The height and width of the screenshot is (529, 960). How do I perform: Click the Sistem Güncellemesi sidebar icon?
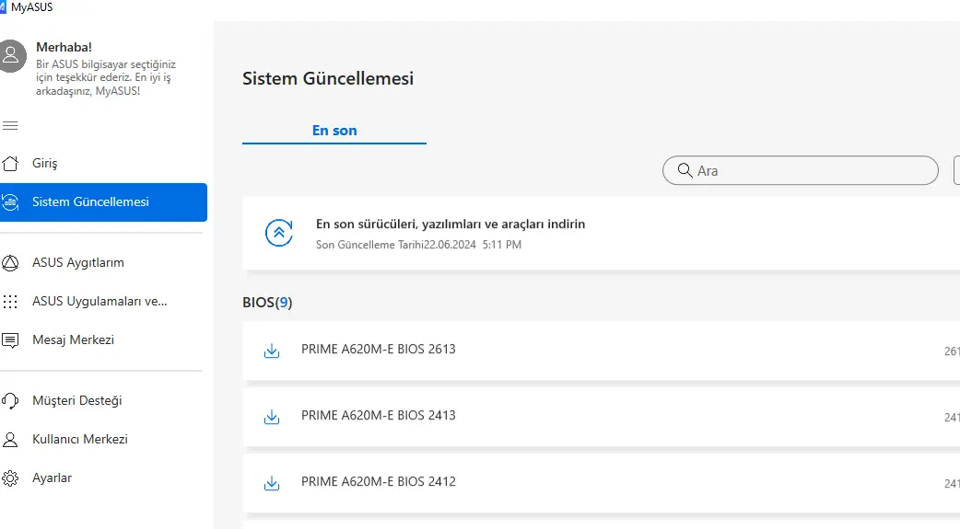pyautogui.click(x=10, y=201)
